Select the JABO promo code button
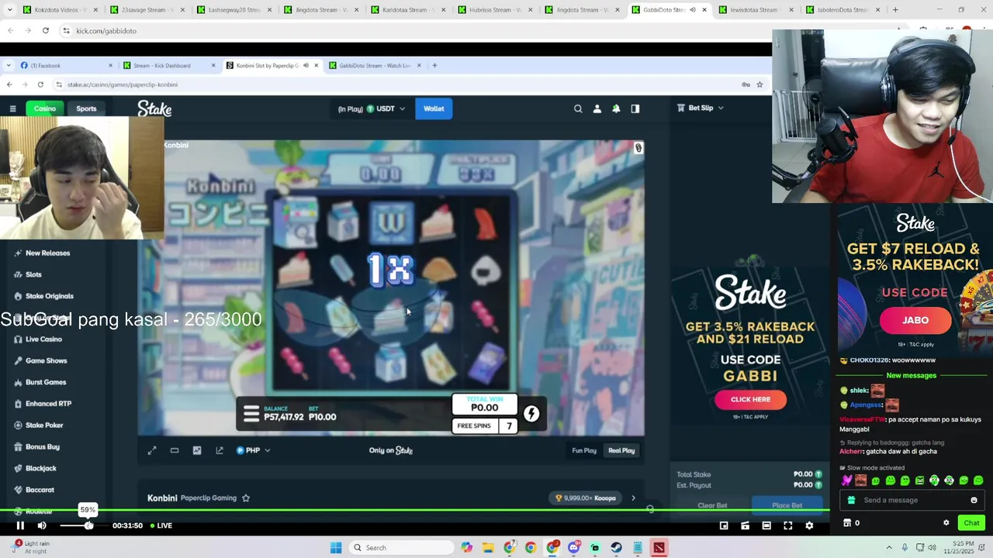This screenshot has height=558, width=993. (915, 320)
